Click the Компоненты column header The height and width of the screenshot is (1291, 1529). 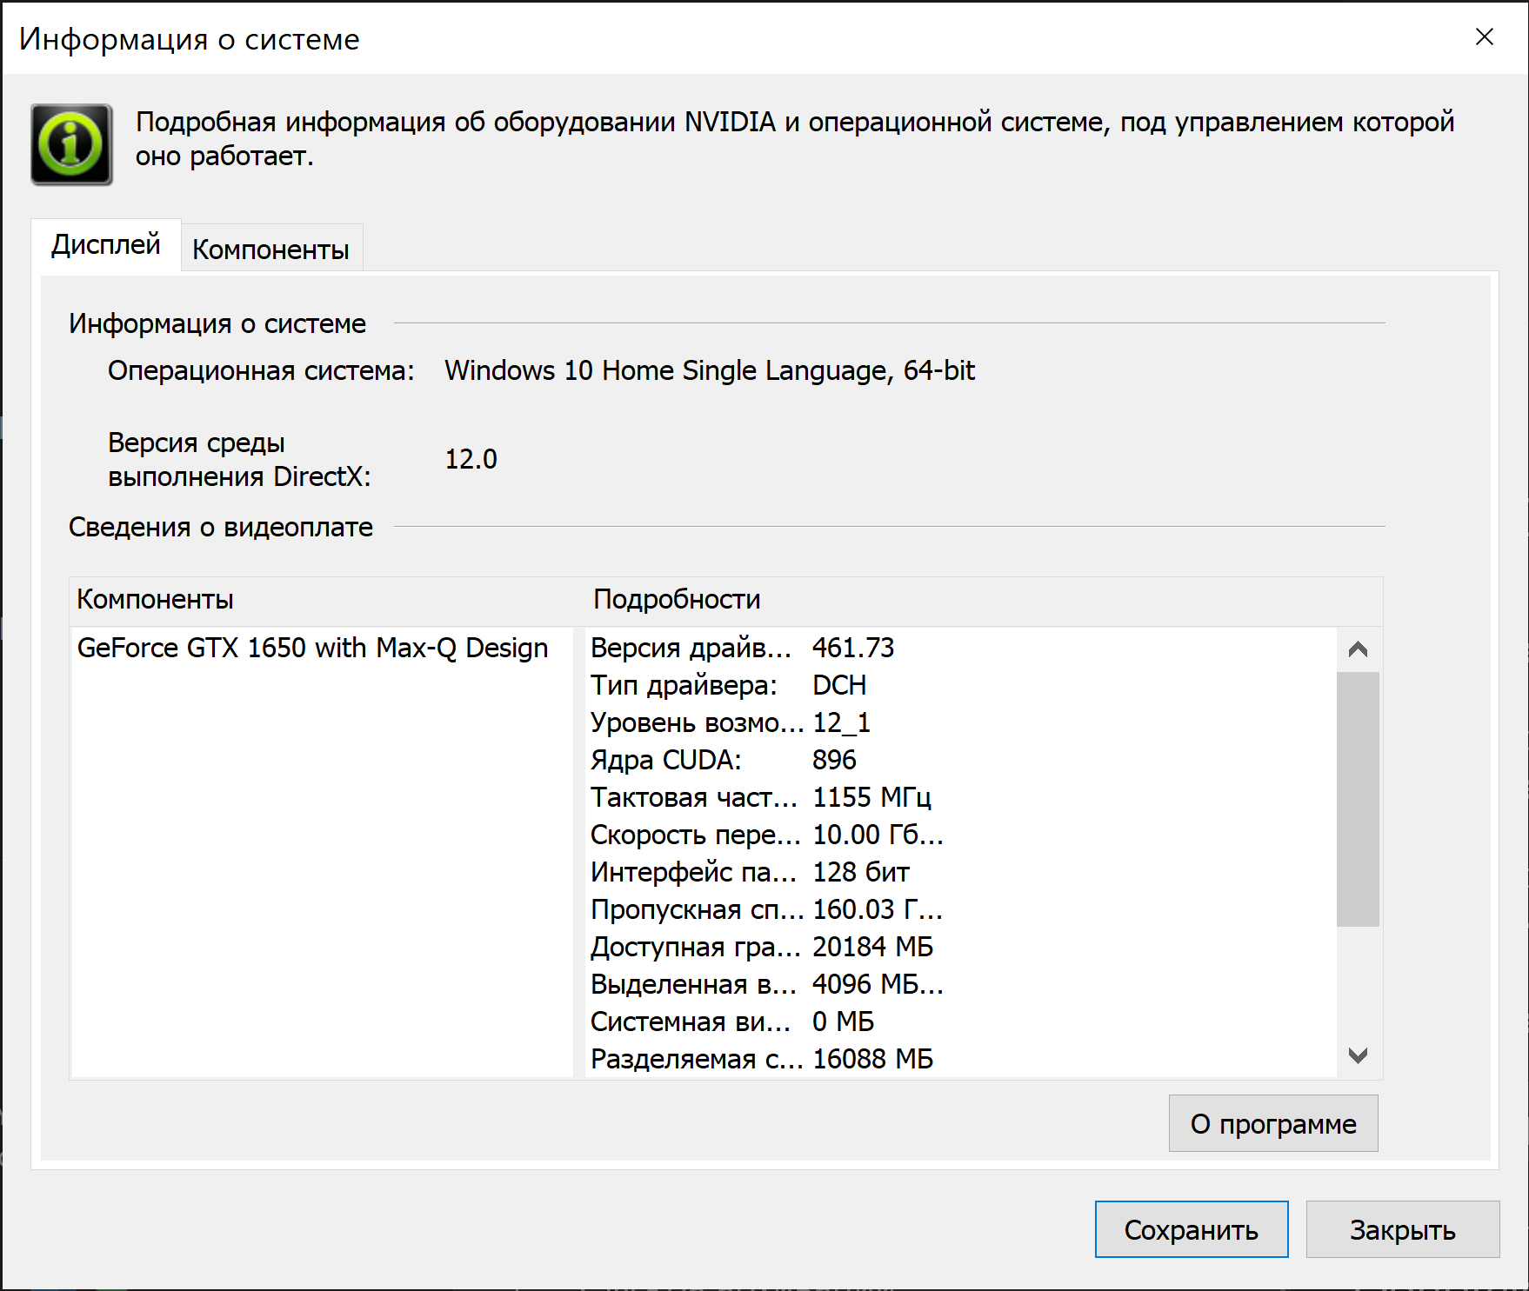(326, 599)
